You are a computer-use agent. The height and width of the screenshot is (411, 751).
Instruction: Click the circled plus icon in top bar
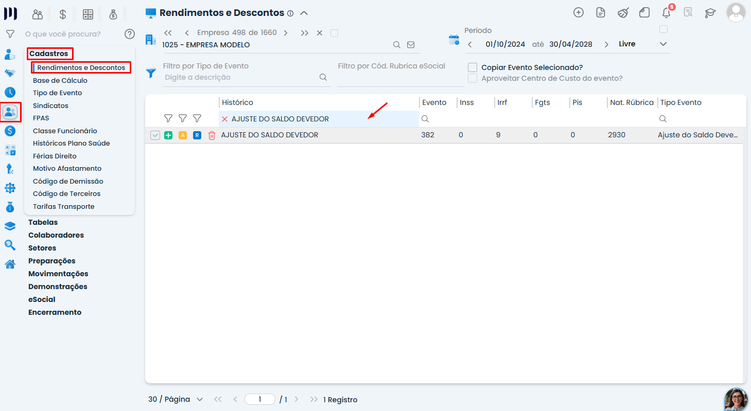pyautogui.click(x=579, y=13)
